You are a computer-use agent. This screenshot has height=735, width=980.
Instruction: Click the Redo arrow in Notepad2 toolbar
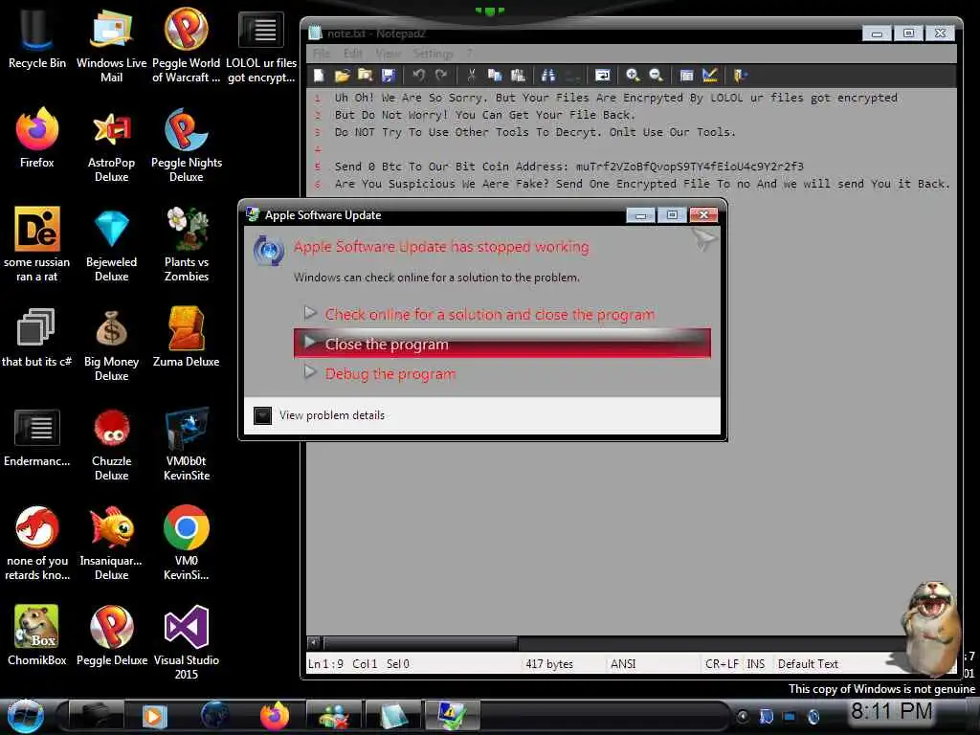441,76
